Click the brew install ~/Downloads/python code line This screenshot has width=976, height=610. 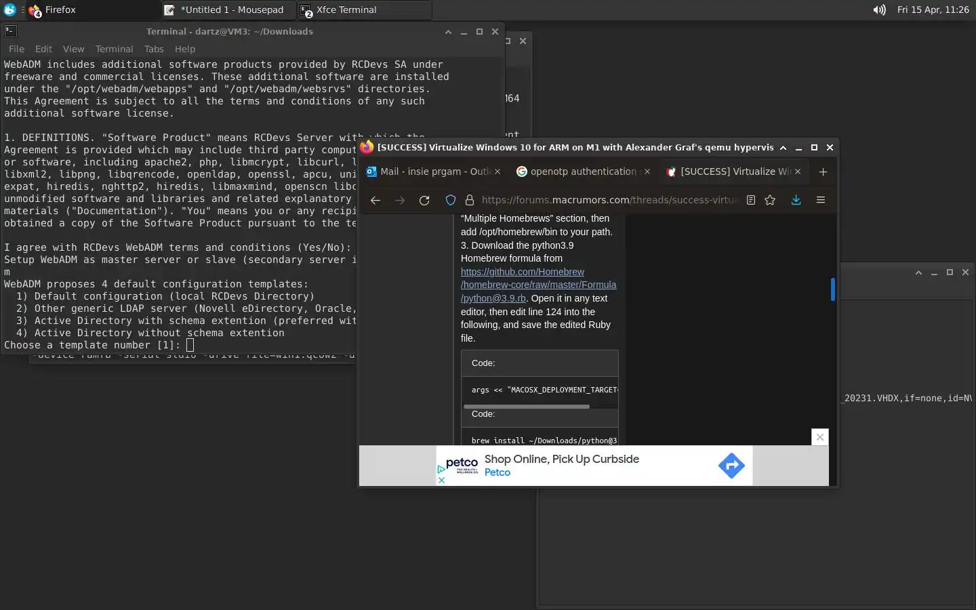click(x=544, y=441)
